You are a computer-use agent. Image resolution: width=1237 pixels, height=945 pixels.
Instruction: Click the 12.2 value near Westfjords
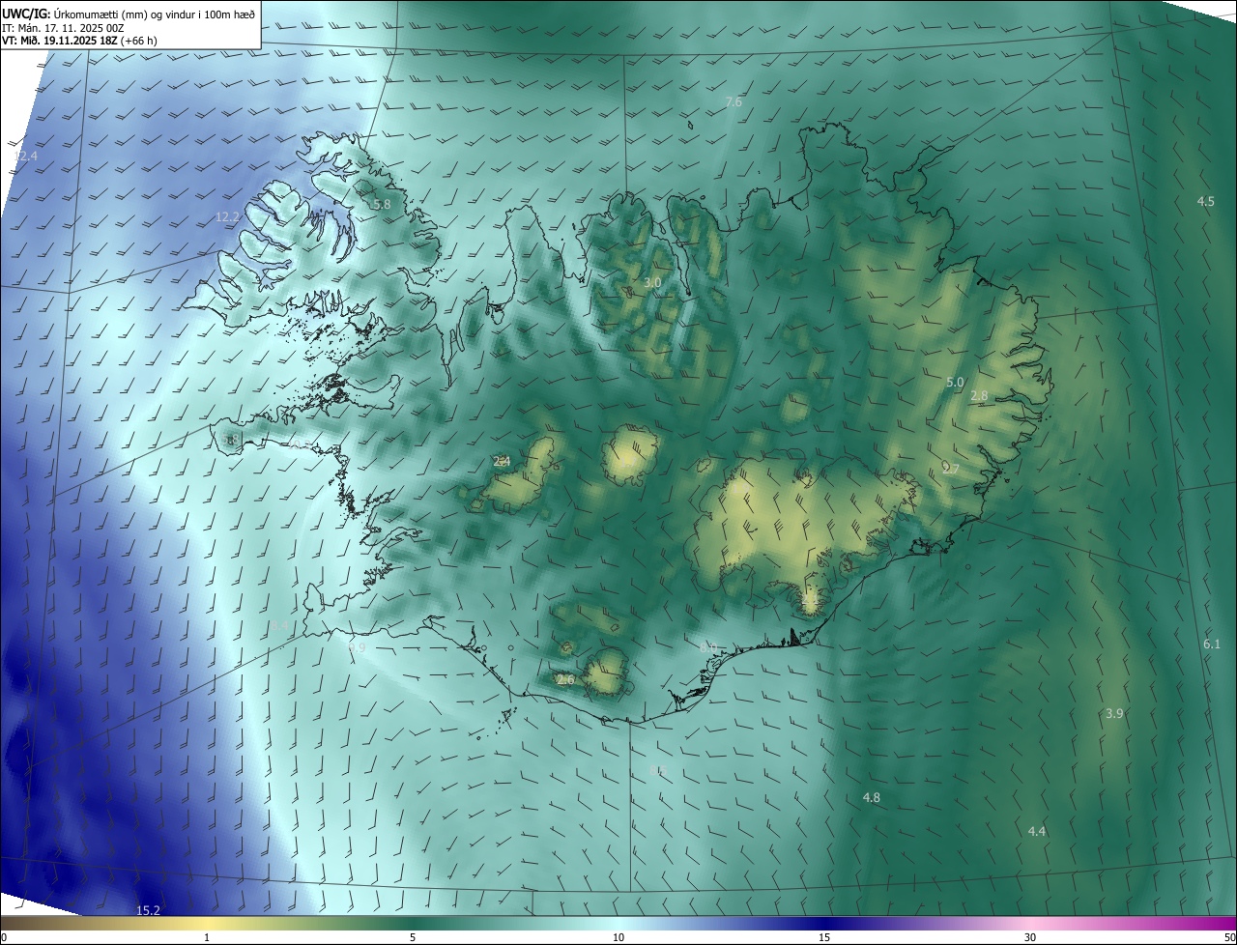pos(227,217)
